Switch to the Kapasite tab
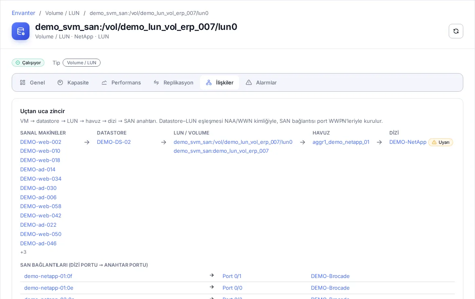 [x=73, y=82]
